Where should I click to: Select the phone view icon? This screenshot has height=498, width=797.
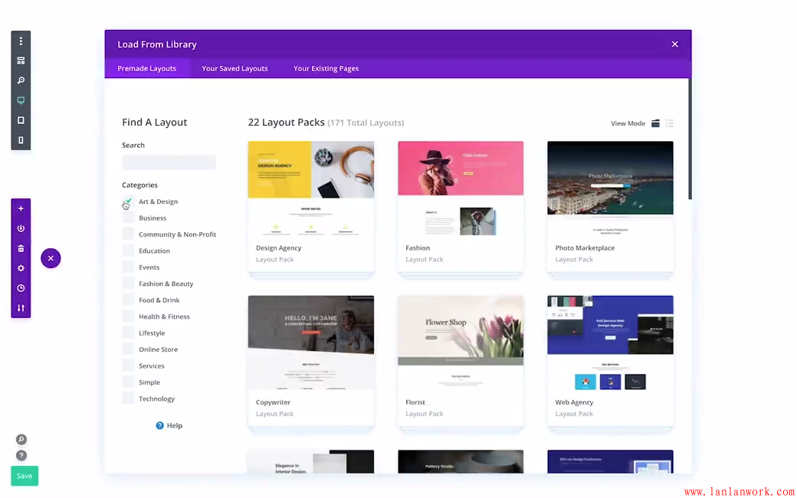click(x=21, y=140)
